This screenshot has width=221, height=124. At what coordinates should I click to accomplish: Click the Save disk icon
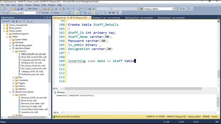(x=18, y=9)
